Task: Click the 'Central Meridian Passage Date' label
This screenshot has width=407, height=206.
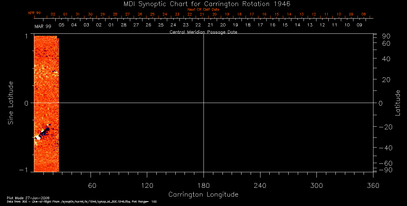Action: (x=203, y=32)
